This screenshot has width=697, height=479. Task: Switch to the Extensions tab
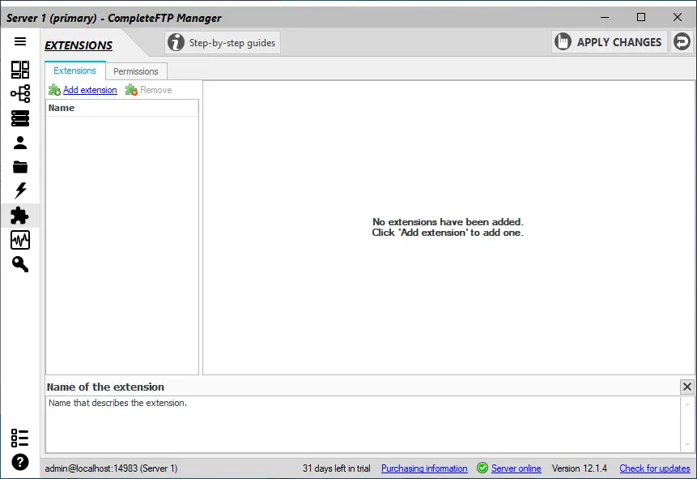point(74,71)
